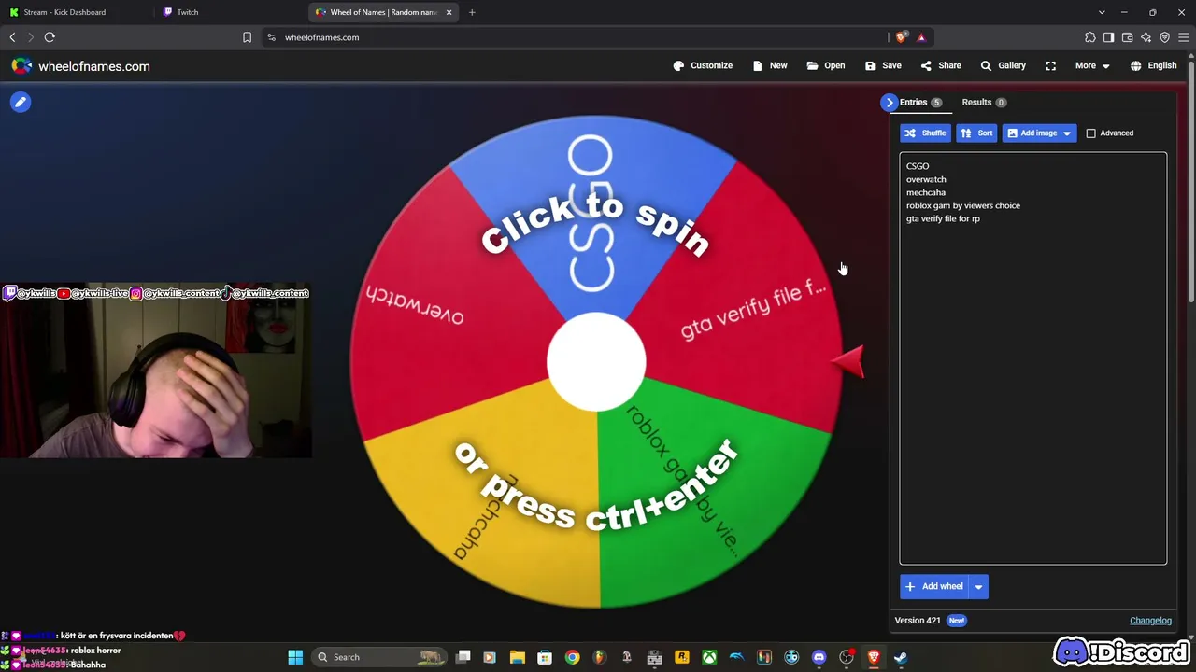Toggle the browser sidebar panel icon
The image size is (1196, 672).
pos(1108,37)
